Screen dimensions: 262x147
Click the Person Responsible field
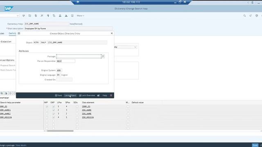[66, 61]
